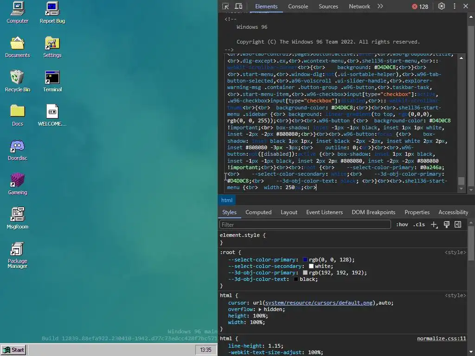Image resolution: width=475 pixels, height=356 pixels.
Task: Select the Recycle Bin icon
Action: [17, 81]
